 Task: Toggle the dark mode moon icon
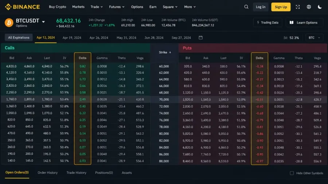pos(320,7)
